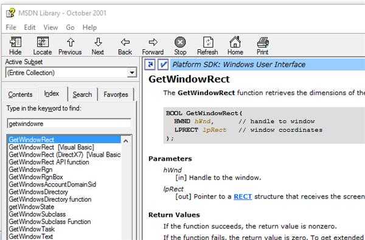Click hWnd parameter in code block
The height and width of the screenshot is (240, 365).
click(203, 121)
